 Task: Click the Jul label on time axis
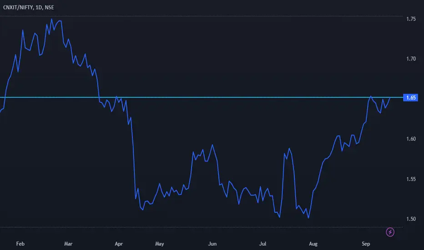(x=262, y=244)
